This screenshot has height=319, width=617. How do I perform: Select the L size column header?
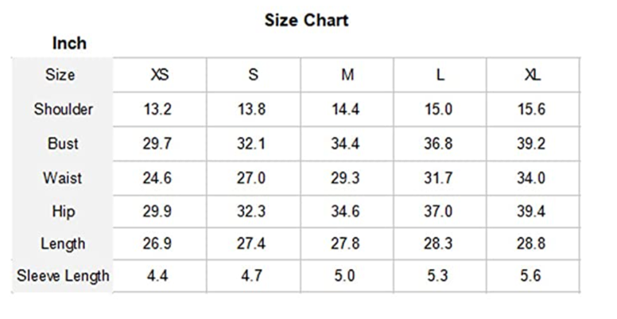coord(440,76)
